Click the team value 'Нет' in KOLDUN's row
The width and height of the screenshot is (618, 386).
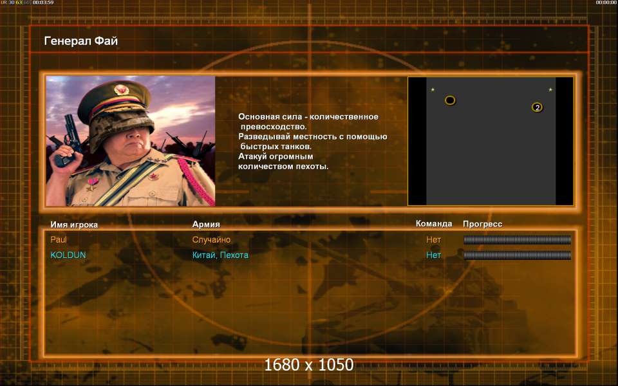pos(433,255)
